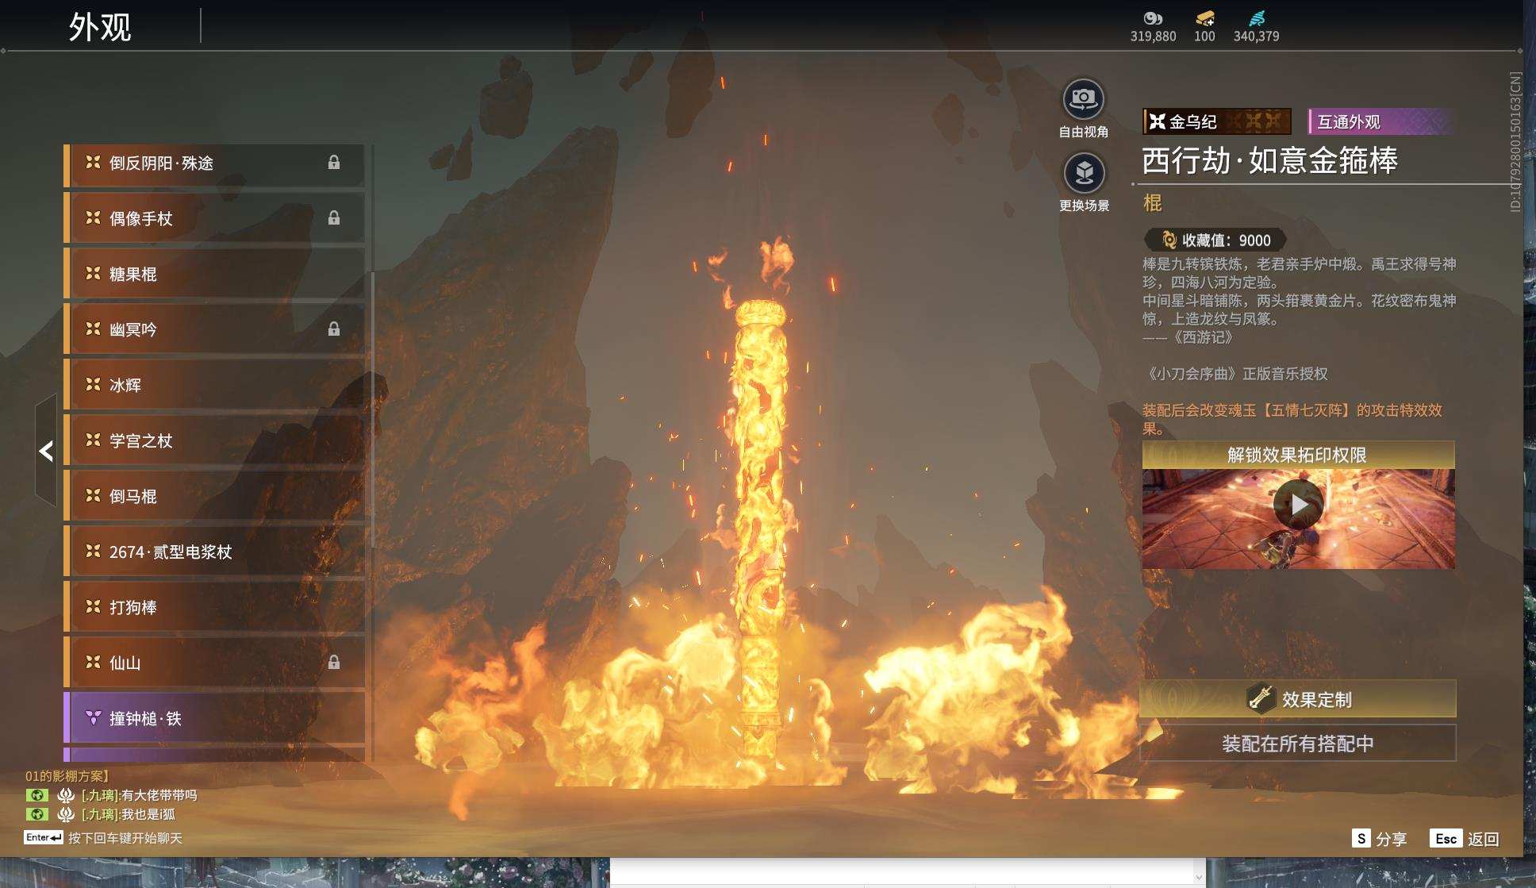Click the change scene (更换场景) cube icon
Screen dimensions: 1536x888
1084,173
